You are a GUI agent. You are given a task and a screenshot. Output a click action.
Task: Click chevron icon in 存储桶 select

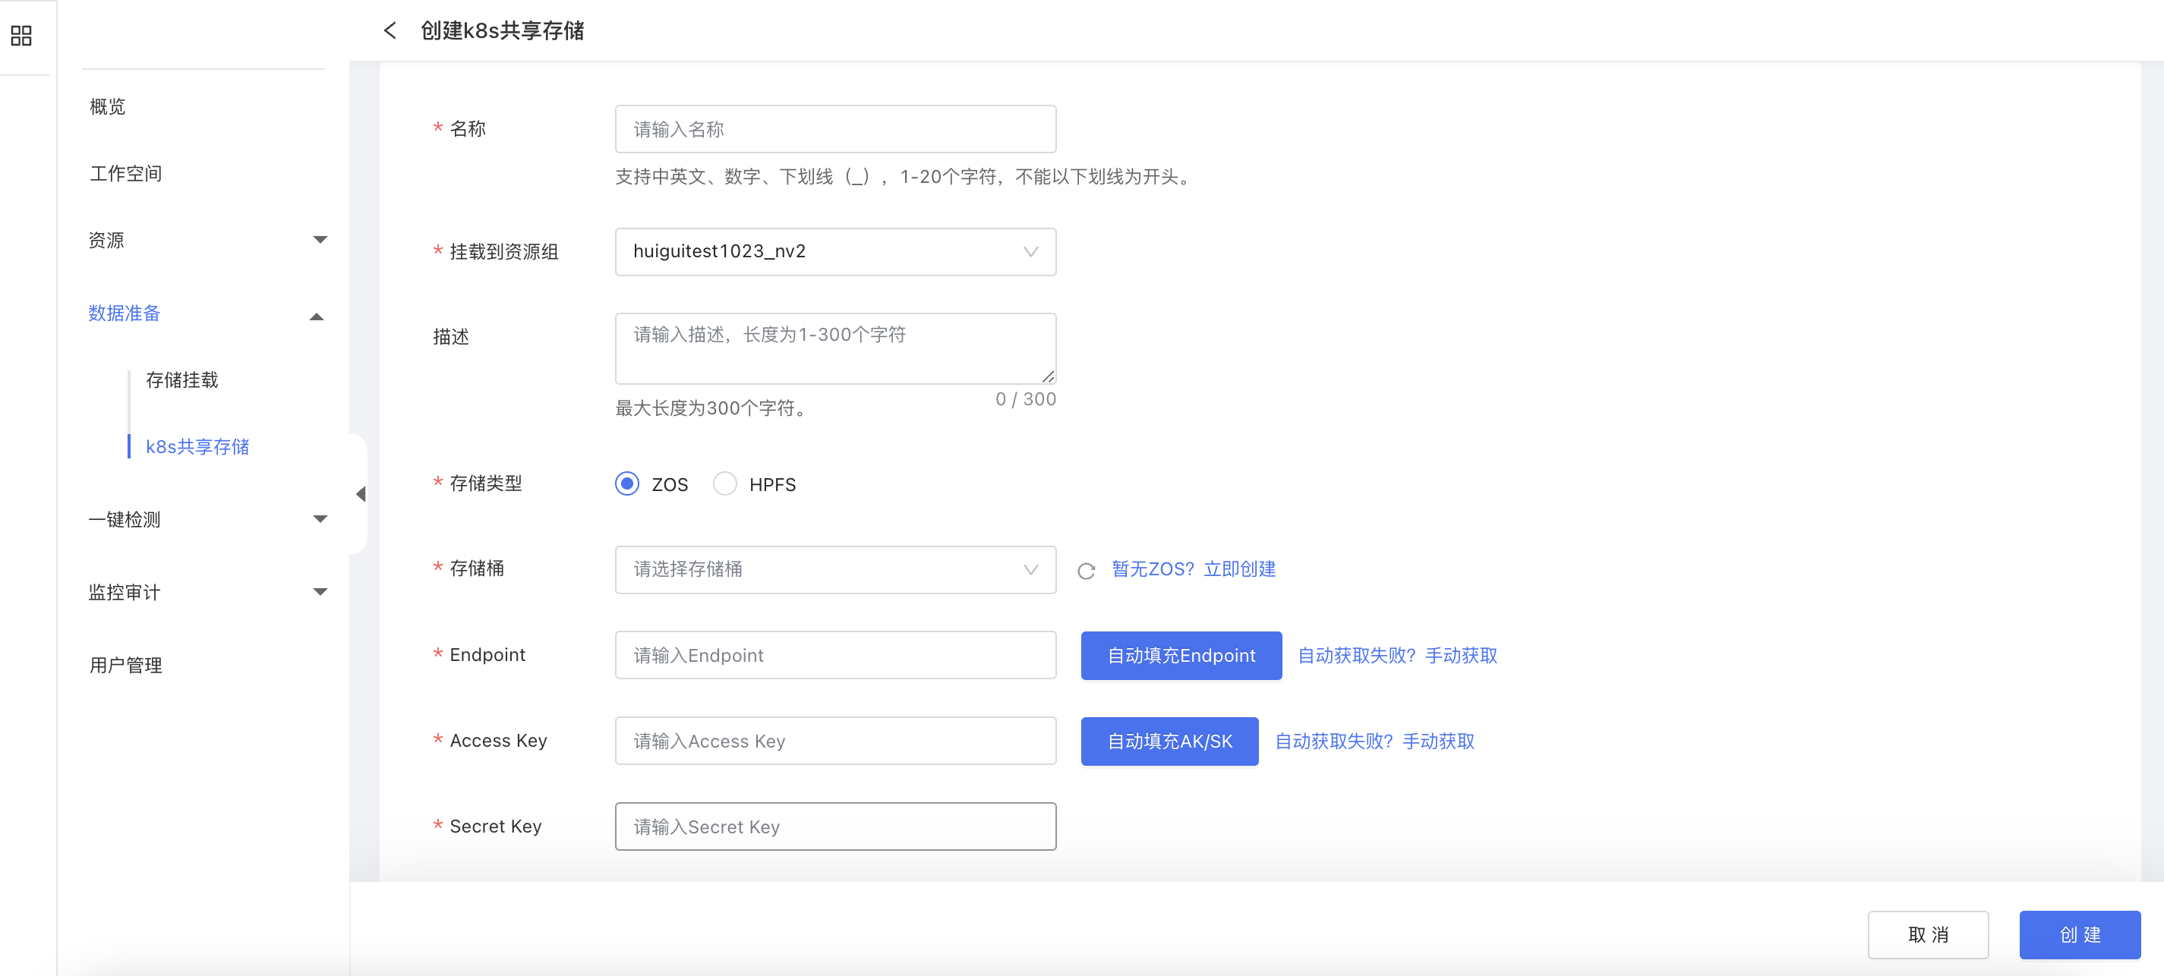(x=1031, y=569)
